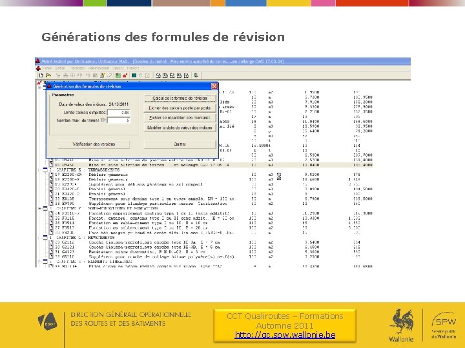Click the Quitter button
465x348 pixels.
click(x=180, y=144)
